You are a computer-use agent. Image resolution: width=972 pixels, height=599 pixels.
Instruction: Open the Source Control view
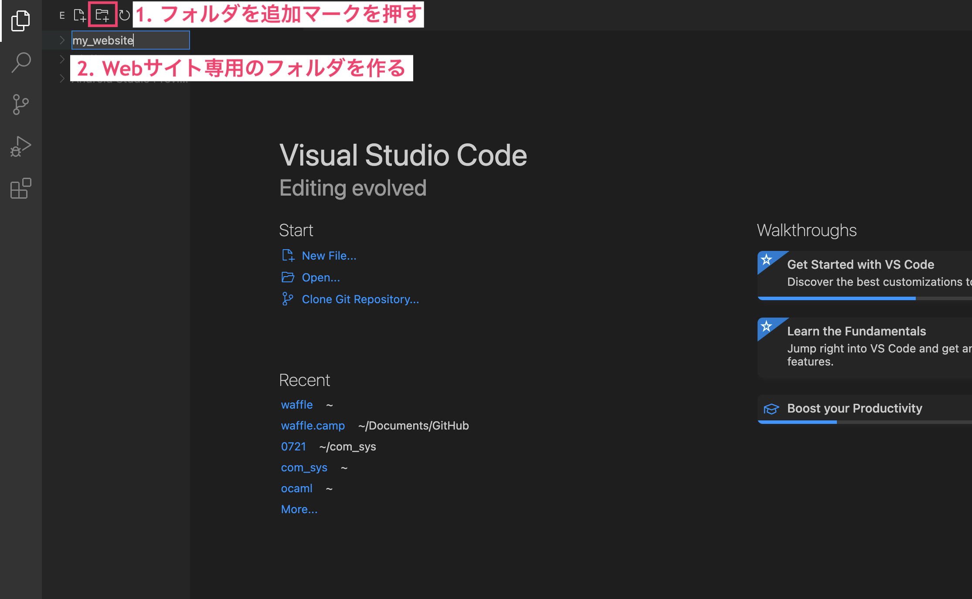20,105
